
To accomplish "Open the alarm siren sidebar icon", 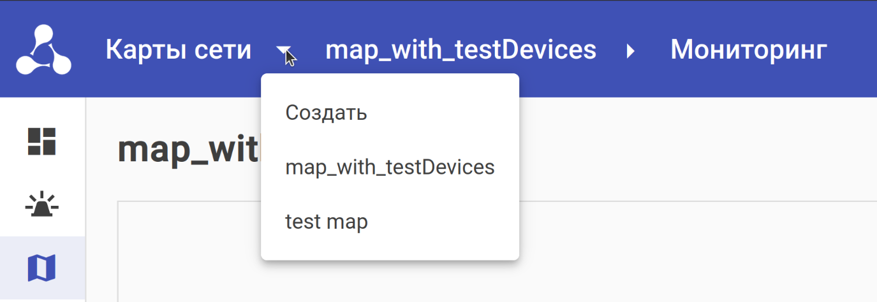I will [x=42, y=206].
